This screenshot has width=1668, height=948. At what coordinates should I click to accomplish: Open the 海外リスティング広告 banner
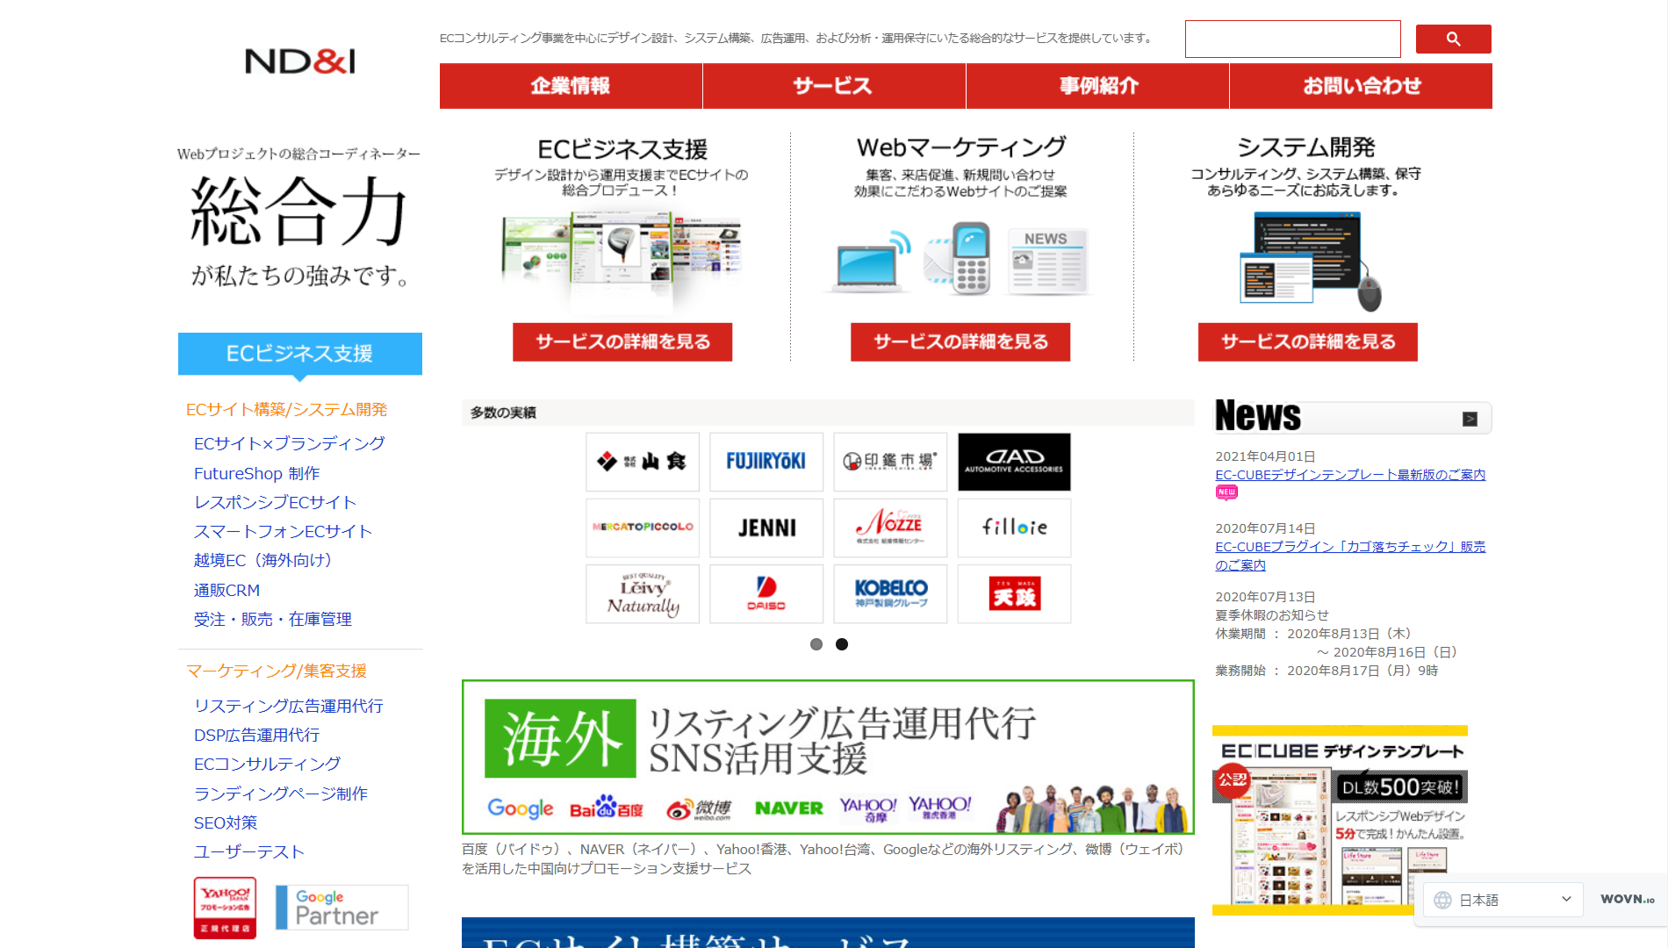828,757
